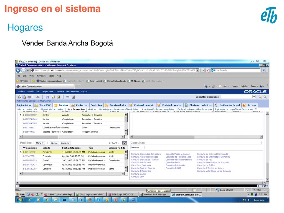The image size is (284, 213).
Task: Open the Gráficas view link
Action: (92, 109)
